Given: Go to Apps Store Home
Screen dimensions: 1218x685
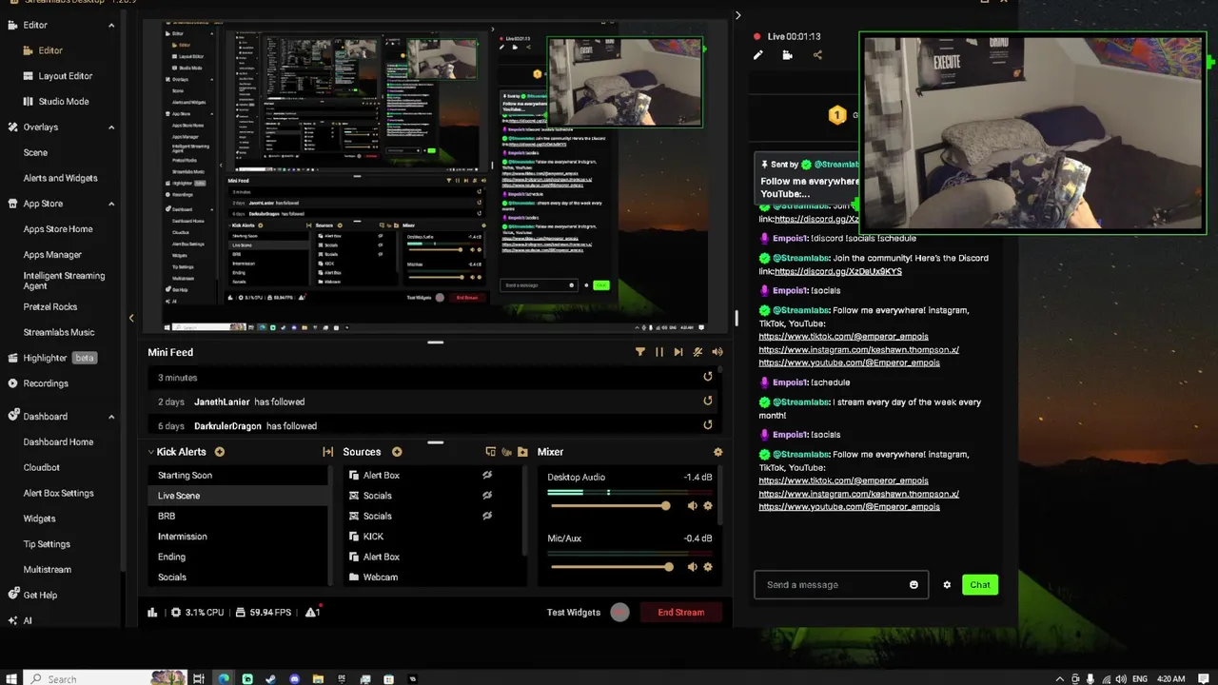Looking at the screenshot, I should [58, 229].
